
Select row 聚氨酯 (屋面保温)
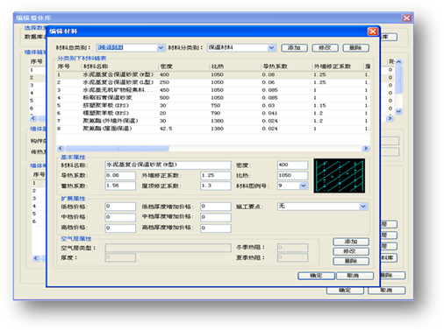coord(213,129)
